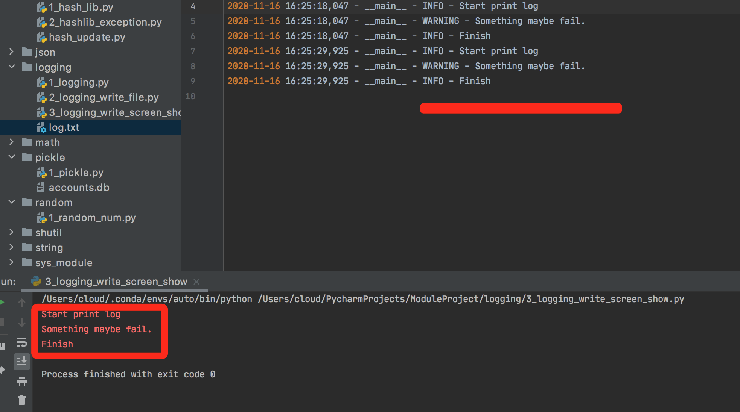Image resolution: width=740 pixels, height=412 pixels.
Task: Collapse the logging folder
Action: pyautogui.click(x=11, y=67)
